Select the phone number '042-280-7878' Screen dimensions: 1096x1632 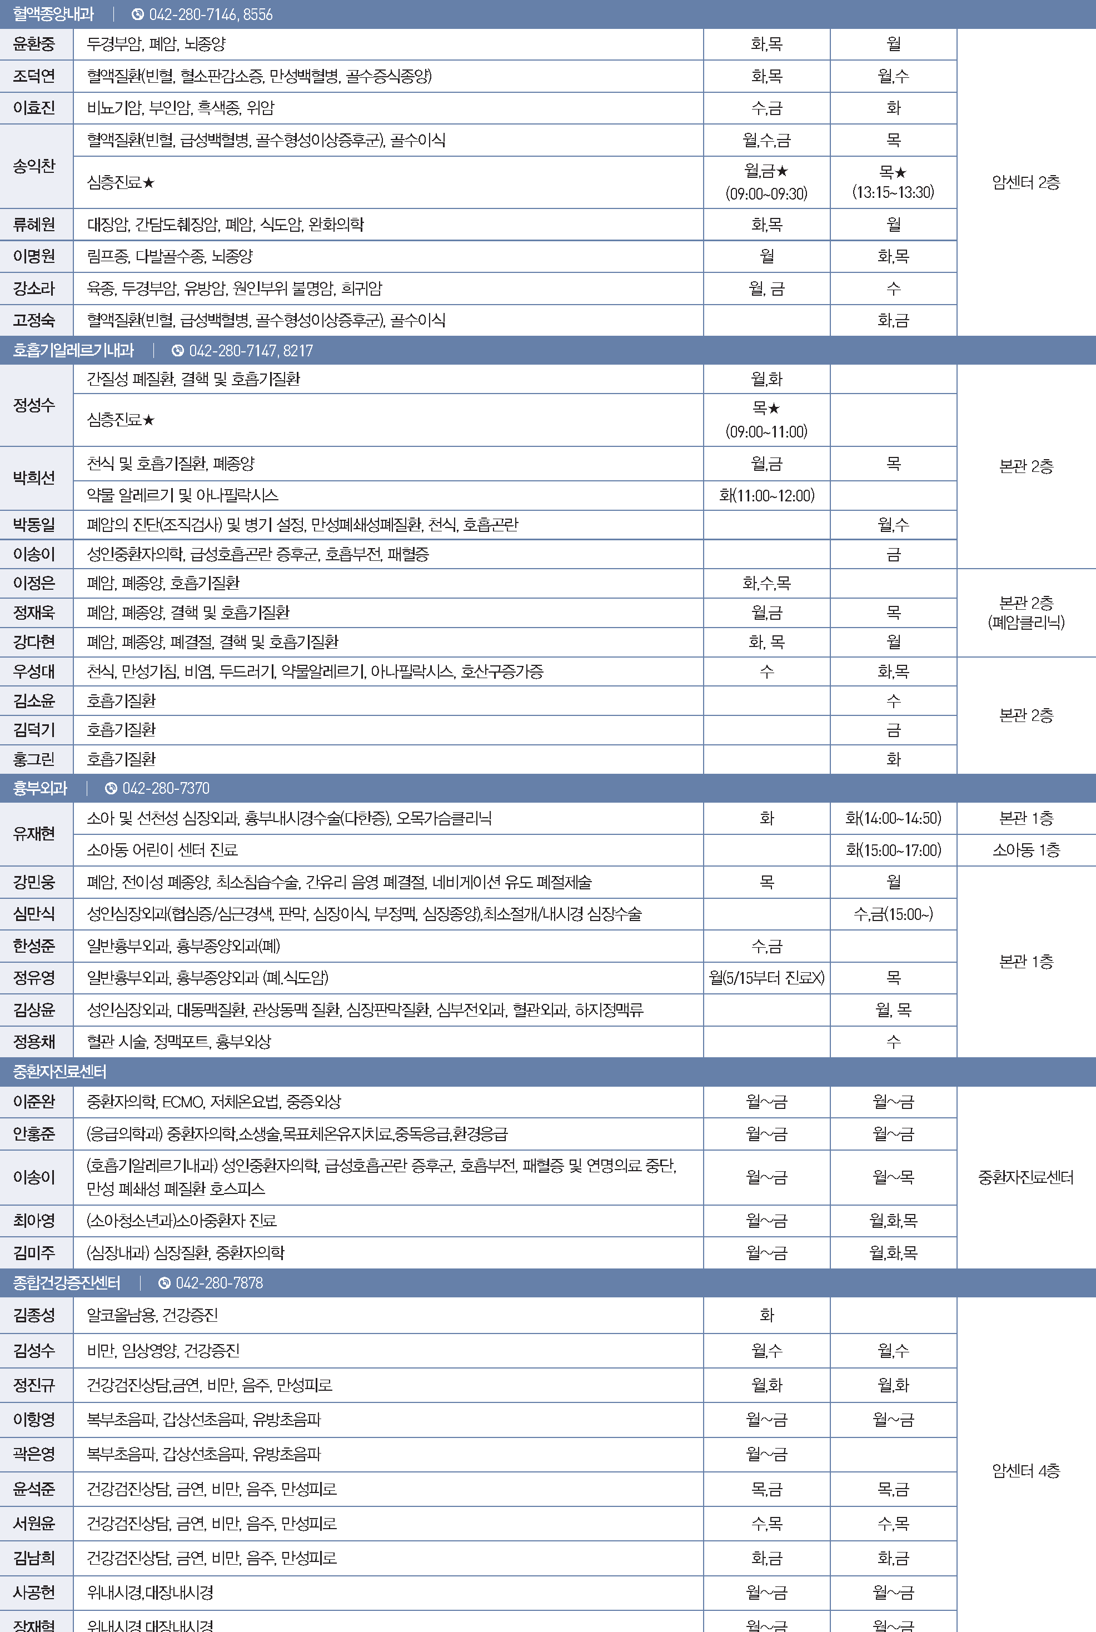(220, 1283)
